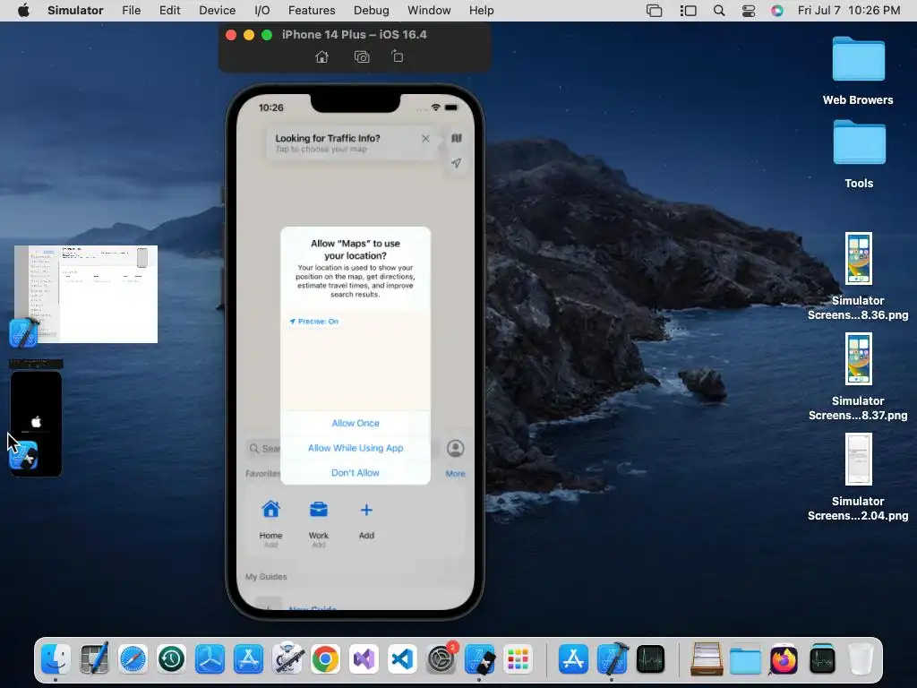Open the Help menu
Image resolution: width=917 pixels, height=688 pixels.
pyautogui.click(x=481, y=11)
